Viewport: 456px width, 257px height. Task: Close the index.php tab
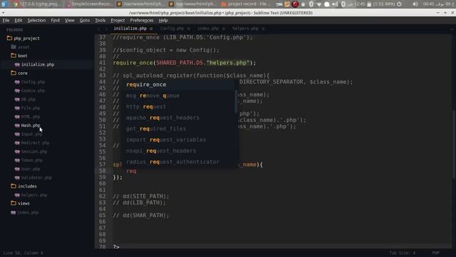[223, 29]
